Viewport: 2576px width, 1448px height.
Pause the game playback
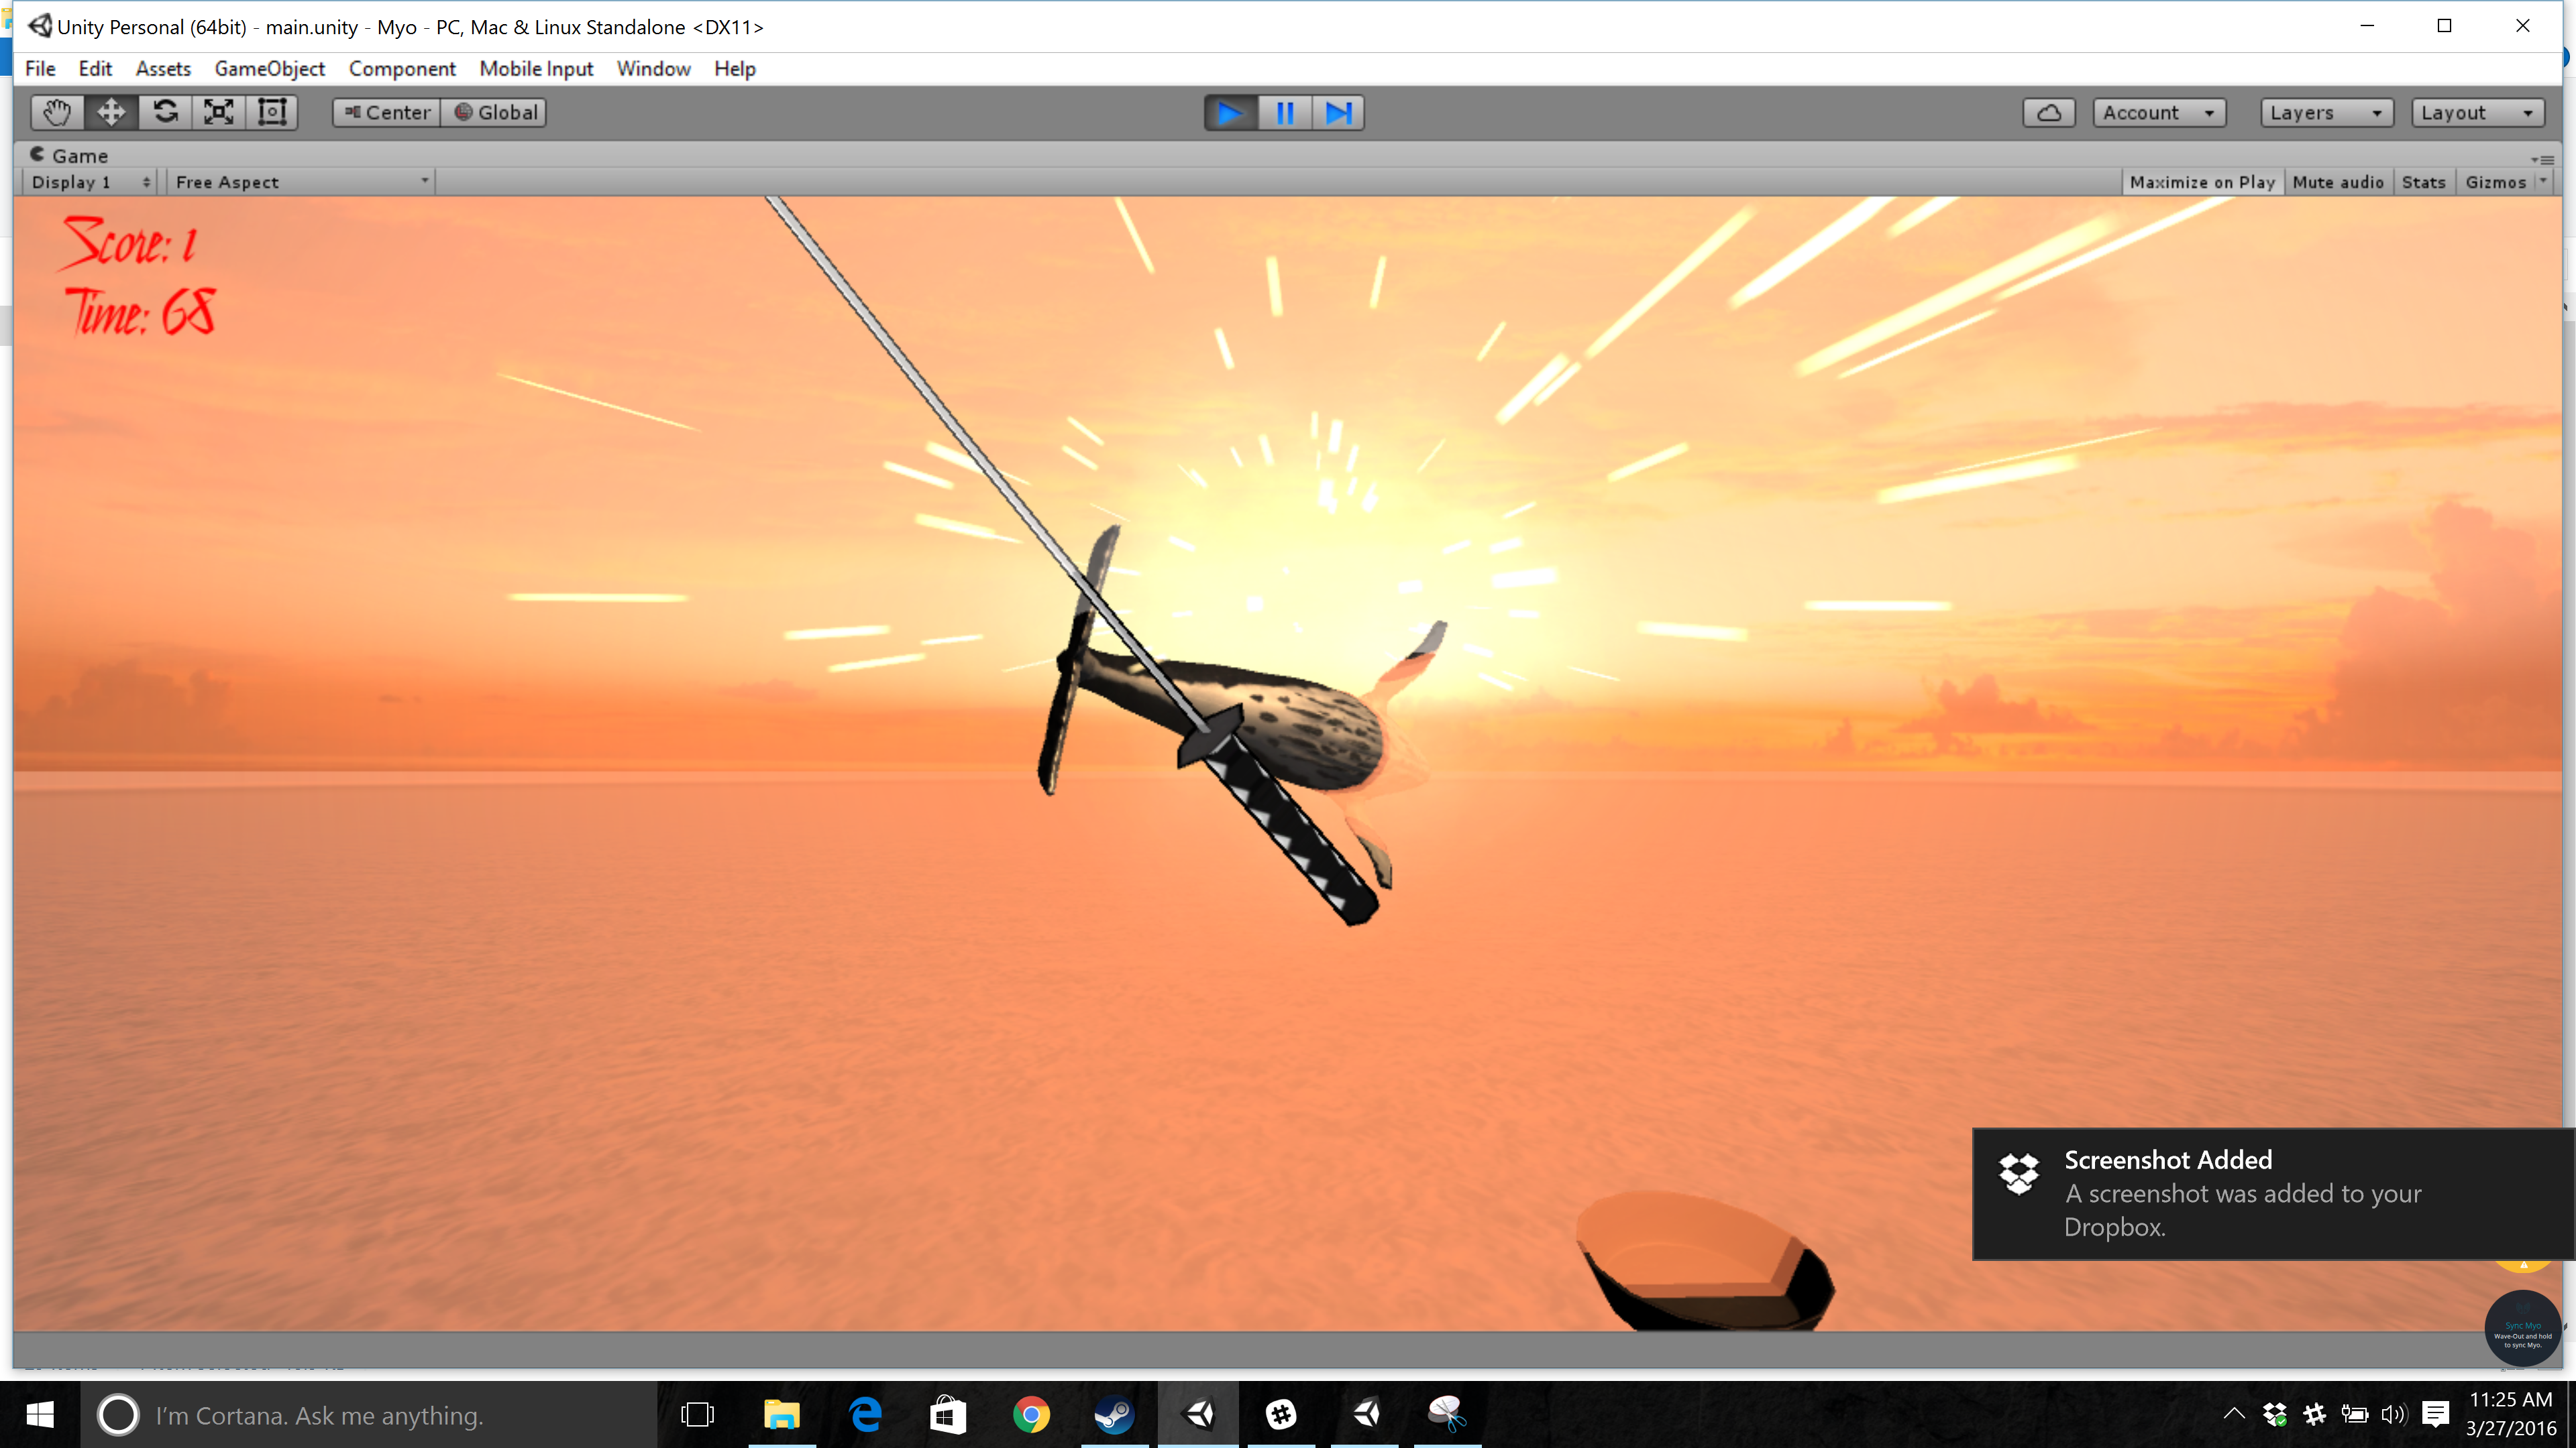click(x=1284, y=113)
